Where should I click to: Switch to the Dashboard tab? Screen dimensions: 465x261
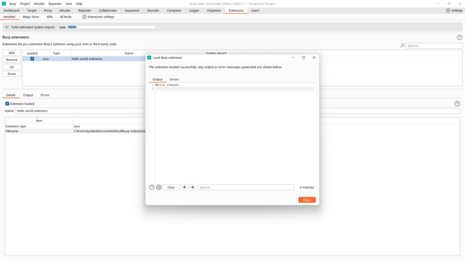pyautogui.click(x=11, y=11)
